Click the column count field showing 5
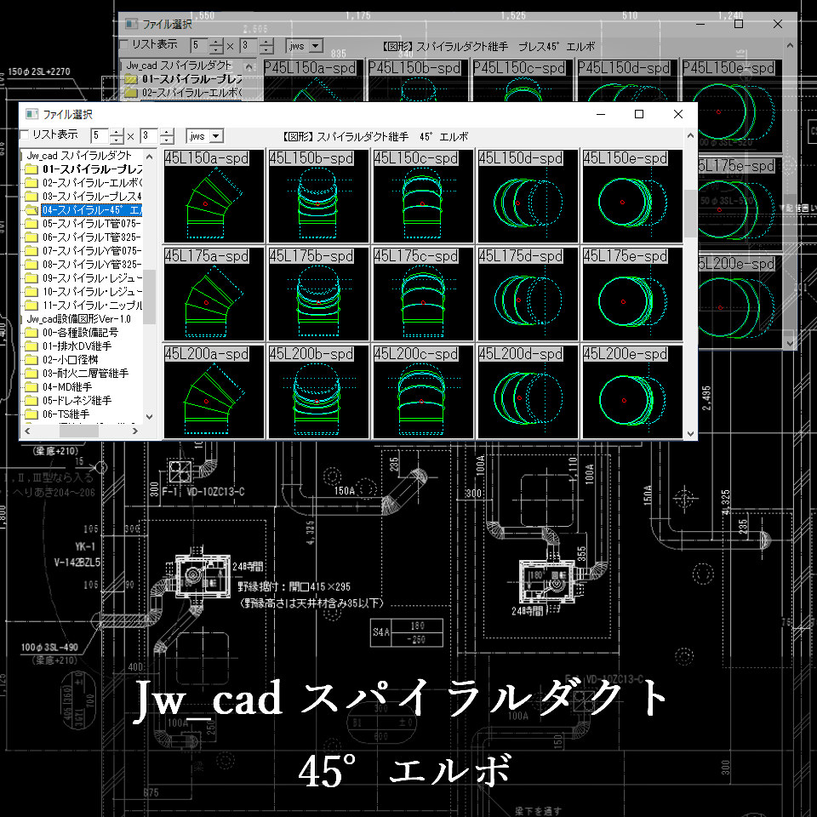The image size is (817, 817). click(x=100, y=136)
